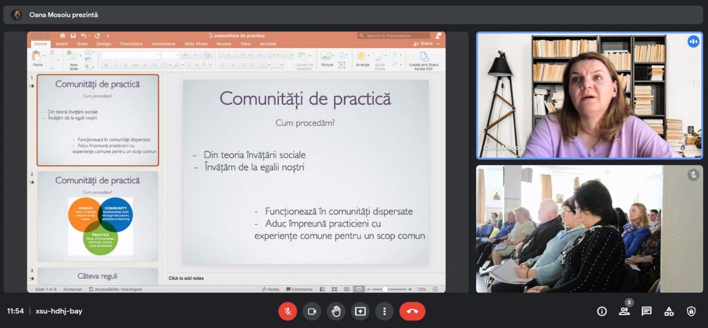Expand the font name combo box
The height and width of the screenshot is (328, 708).
158,55
